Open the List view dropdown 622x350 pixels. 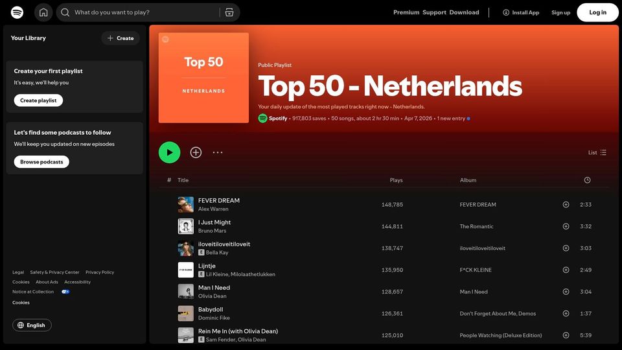597,152
